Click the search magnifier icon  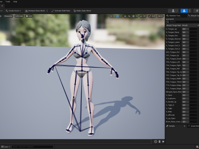(167, 22)
